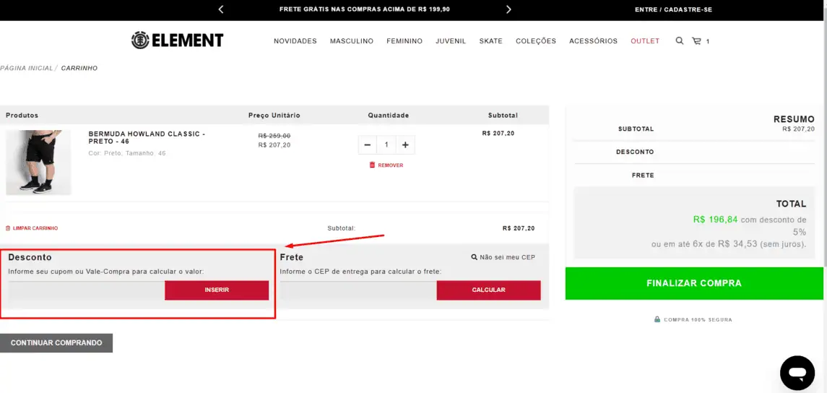The height and width of the screenshot is (393, 827).
Task: Open Skate menu
Action: tap(490, 41)
